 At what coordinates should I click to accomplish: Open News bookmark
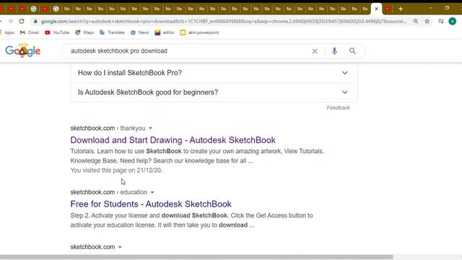click(139, 32)
